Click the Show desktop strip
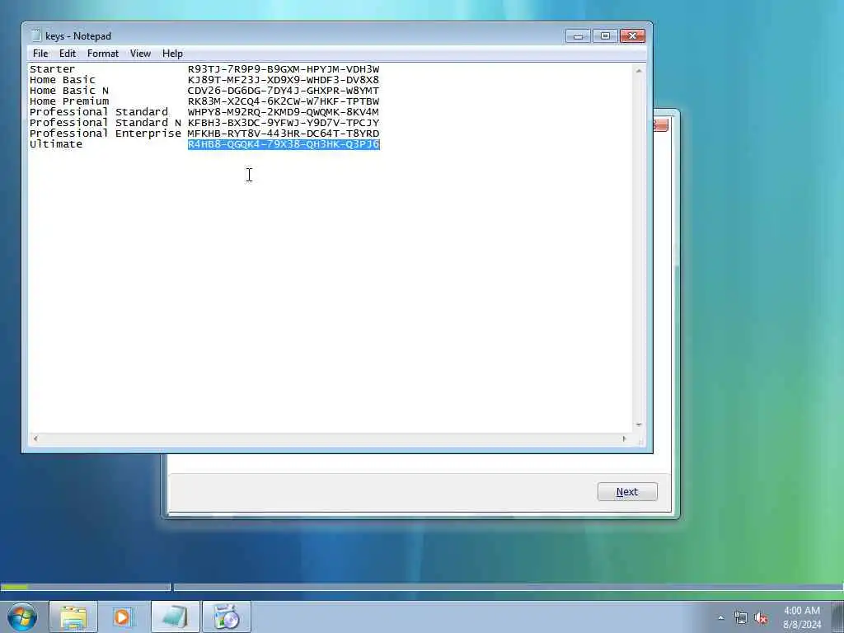The image size is (844, 633). pyautogui.click(x=838, y=617)
